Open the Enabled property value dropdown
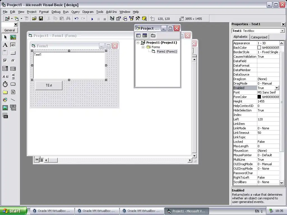 277,88
